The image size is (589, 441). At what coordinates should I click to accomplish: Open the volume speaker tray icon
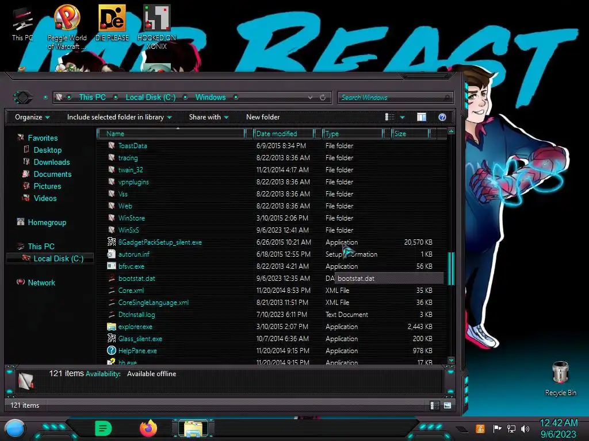pyautogui.click(x=525, y=428)
